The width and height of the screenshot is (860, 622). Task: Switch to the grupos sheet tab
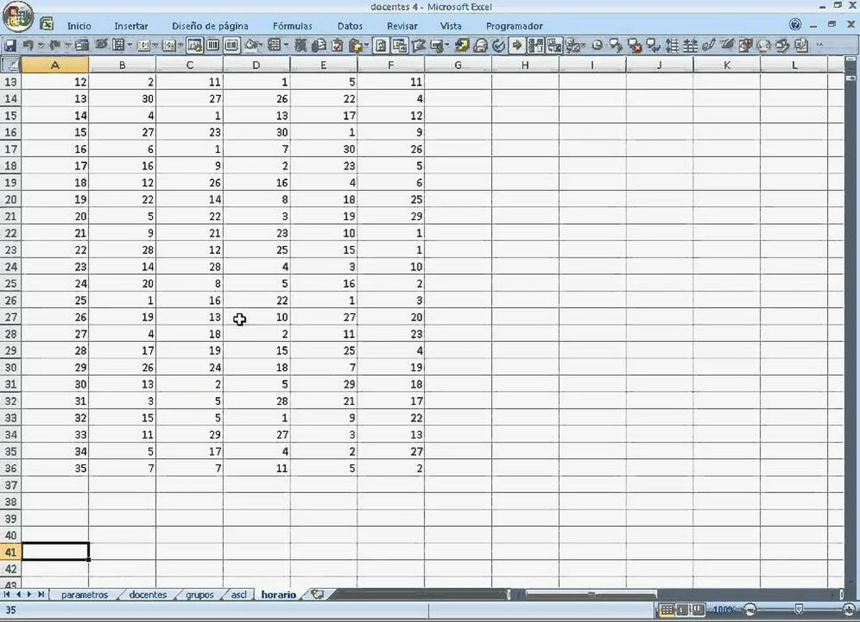[x=200, y=595]
